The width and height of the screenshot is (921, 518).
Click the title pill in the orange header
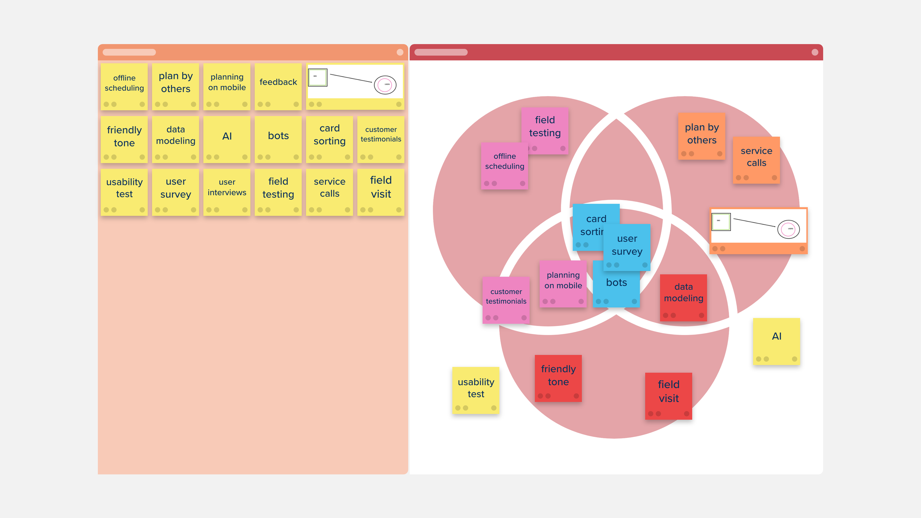129,52
